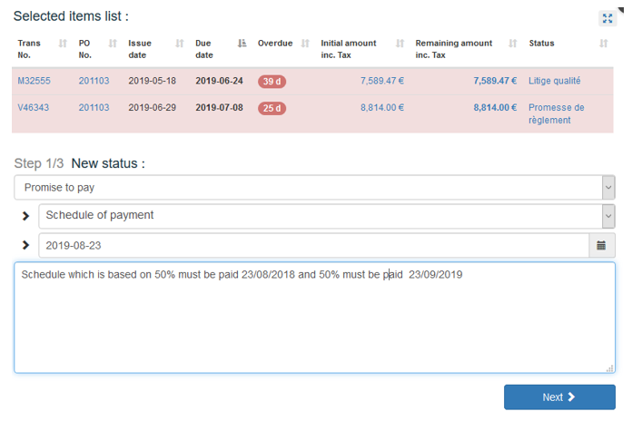Viewport: 642px width, 431px height.
Task: Sort by Trans No. column arrows
Action: coord(63,44)
